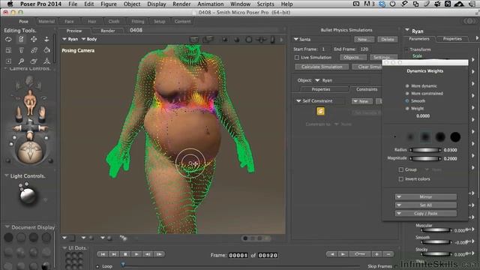Select the Direct Manipulation tool
The height and width of the screenshot is (270, 480).
46,61
